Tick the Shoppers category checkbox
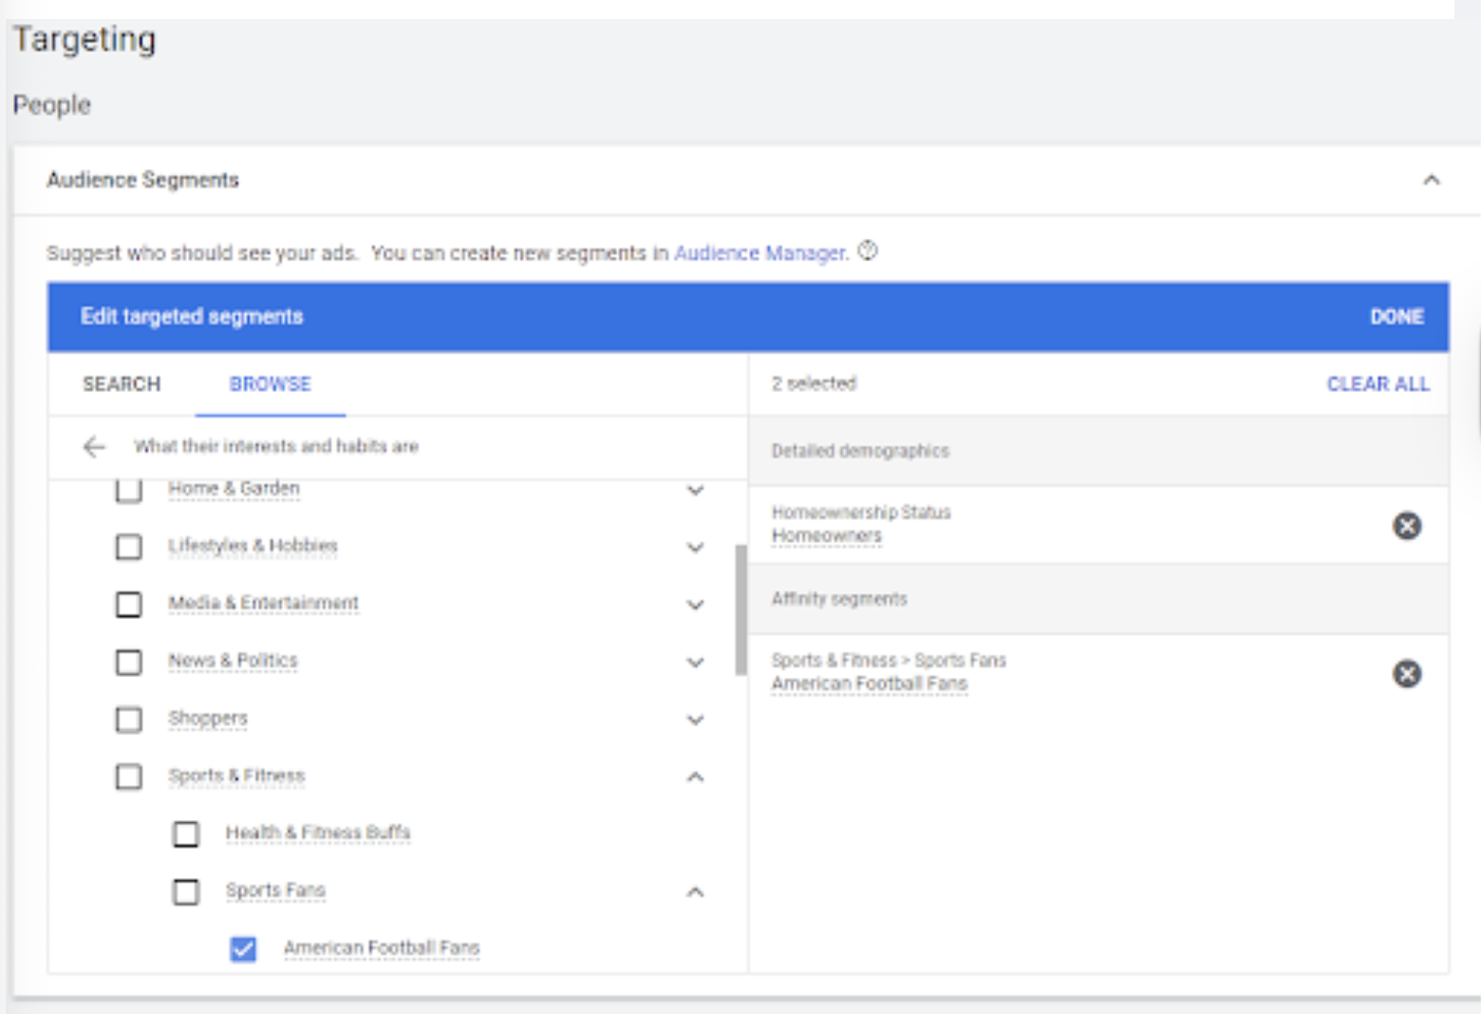Viewport: 1481px width, 1014px height. tap(129, 720)
